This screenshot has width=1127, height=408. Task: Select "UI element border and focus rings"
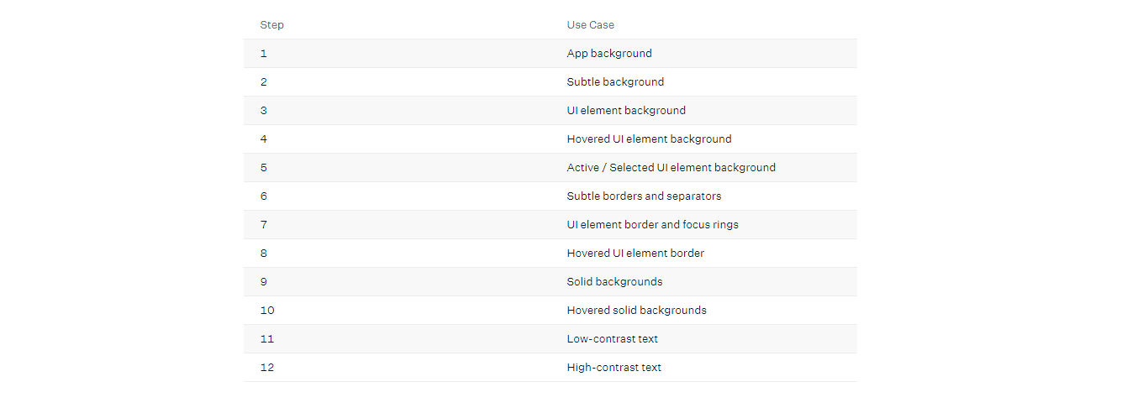pos(652,225)
